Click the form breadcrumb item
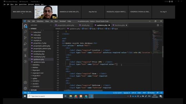This screenshot has width=186, height=104. [101, 29]
